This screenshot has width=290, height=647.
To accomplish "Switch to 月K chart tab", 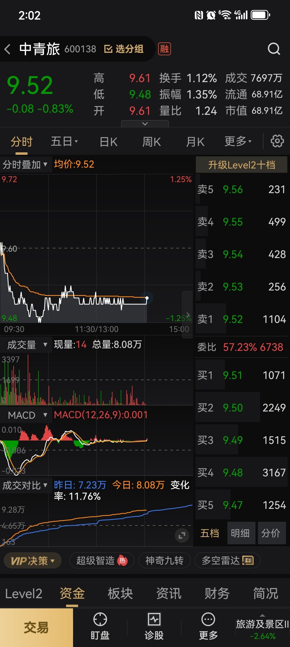I will 195,142.
